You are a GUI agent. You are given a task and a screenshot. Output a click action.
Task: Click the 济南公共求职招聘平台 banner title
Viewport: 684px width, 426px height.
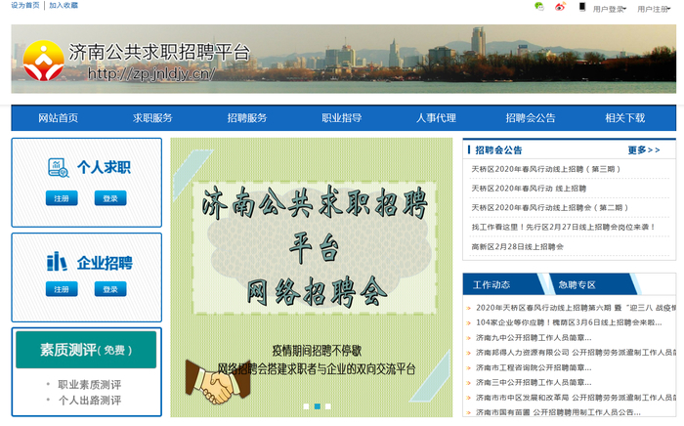pos(159,53)
